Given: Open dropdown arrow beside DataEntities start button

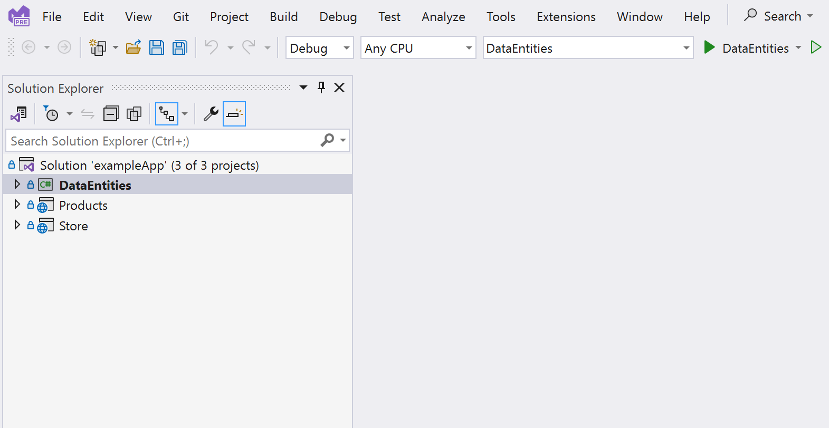Looking at the screenshot, I should pos(798,47).
